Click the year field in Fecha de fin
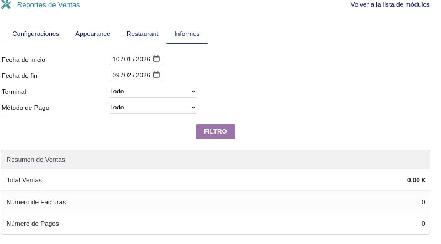The image size is (441, 244). click(x=143, y=75)
